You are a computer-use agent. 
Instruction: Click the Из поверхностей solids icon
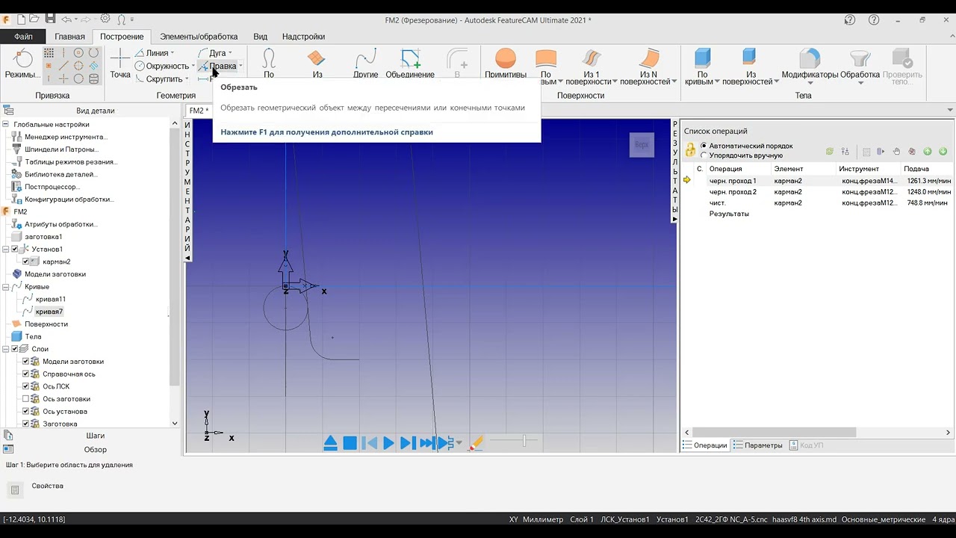pyautogui.click(x=751, y=58)
